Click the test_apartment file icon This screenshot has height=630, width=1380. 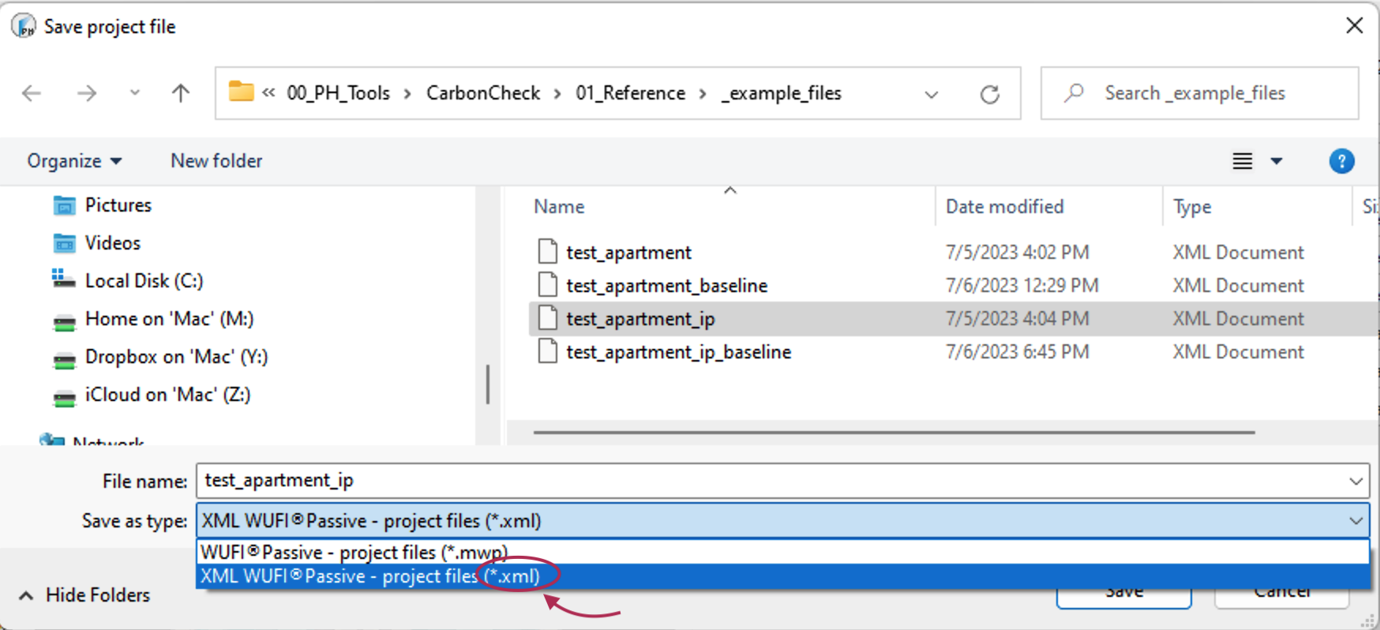point(547,251)
